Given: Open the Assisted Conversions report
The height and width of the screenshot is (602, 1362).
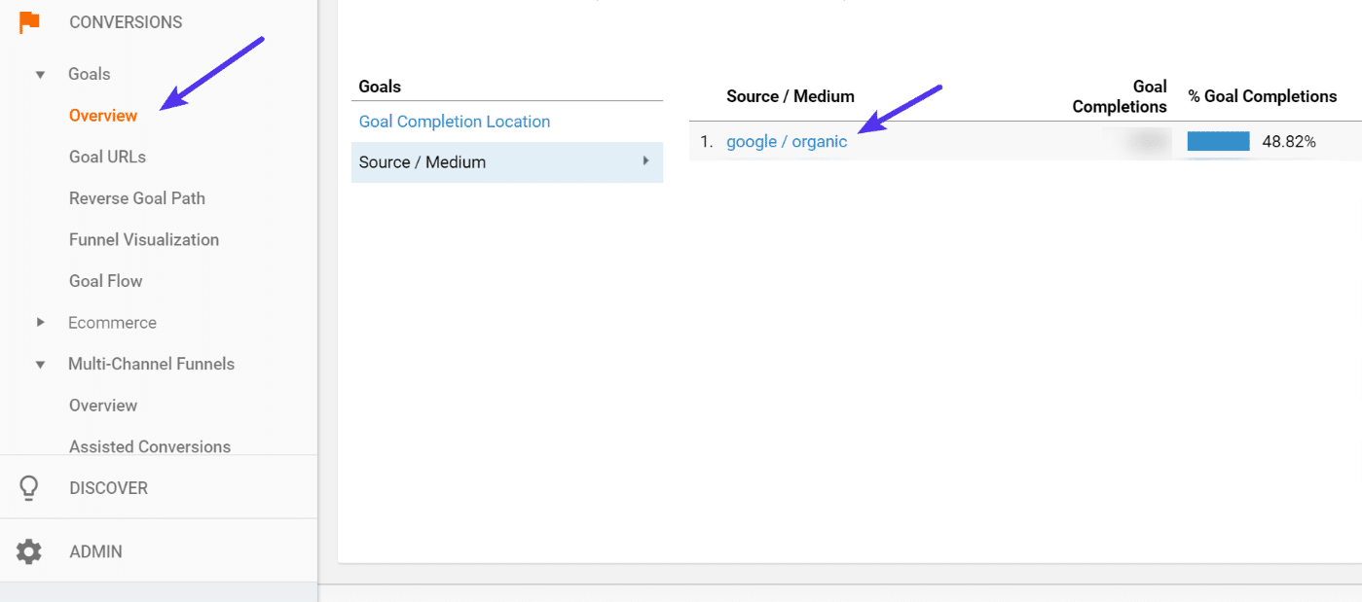Looking at the screenshot, I should (150, 446).
